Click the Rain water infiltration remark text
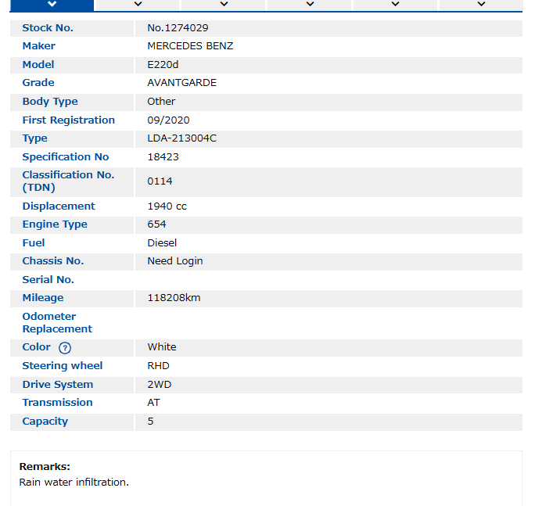Image resolution: width=560 pixels, height=506 pixels. [74, 483]
